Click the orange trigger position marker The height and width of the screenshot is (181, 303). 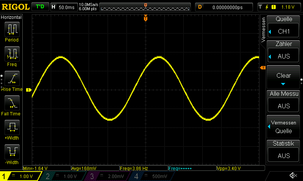click(x=145, y=18)
